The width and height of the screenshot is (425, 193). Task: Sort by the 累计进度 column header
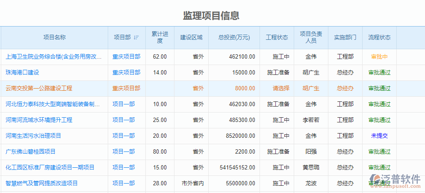[160, 38]
